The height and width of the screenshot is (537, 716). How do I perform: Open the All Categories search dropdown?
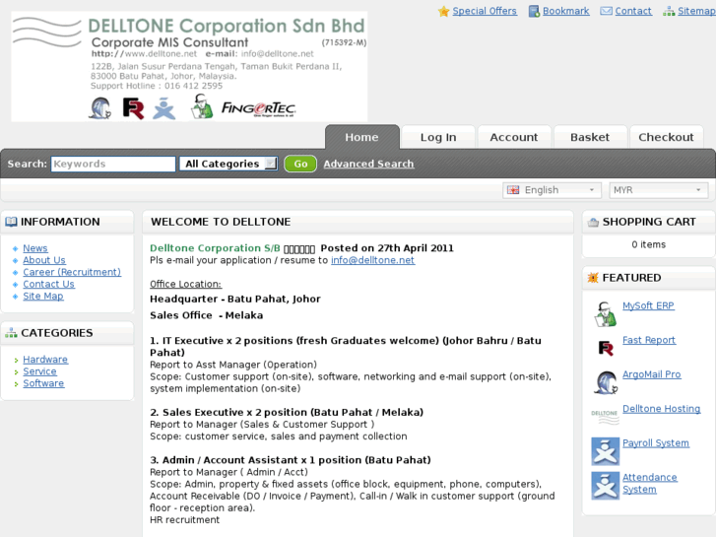[228, 164]
